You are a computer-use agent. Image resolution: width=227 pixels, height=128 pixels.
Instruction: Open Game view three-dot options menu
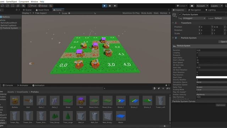(x=169, y=10)
